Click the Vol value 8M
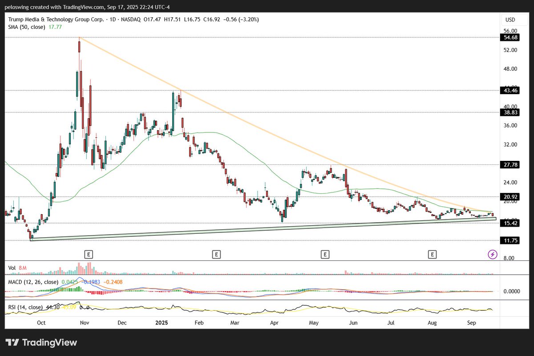The width and height of the screenshot is (534, 356). click(23, 268)
